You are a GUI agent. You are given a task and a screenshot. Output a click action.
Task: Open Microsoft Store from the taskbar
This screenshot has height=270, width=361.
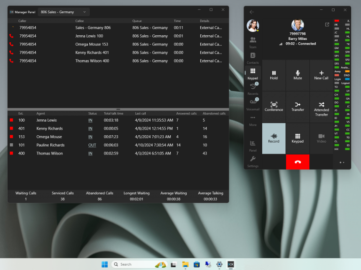pos(196,264)
